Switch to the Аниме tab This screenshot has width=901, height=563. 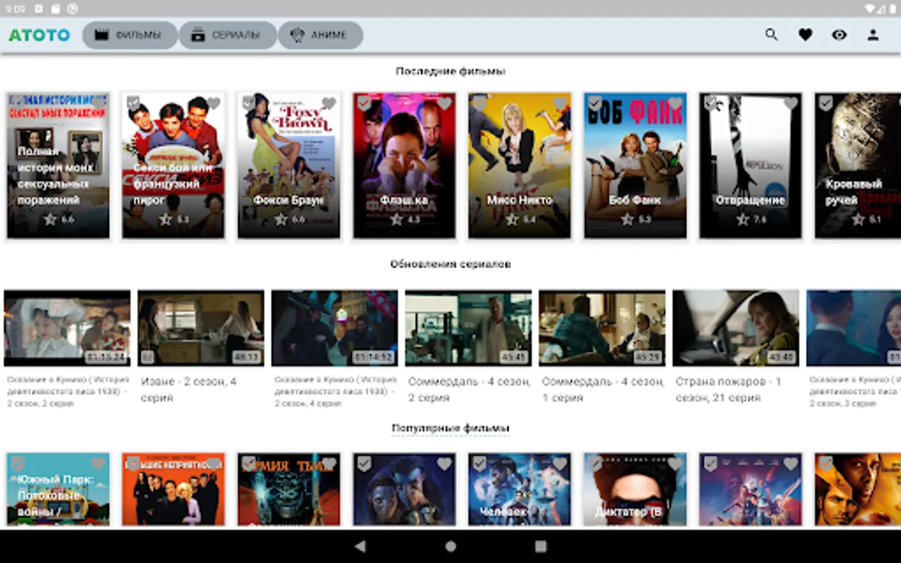[320, 35]
